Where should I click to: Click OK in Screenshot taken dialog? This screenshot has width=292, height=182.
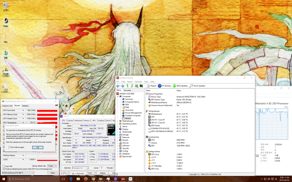click(x=38, y=147)
